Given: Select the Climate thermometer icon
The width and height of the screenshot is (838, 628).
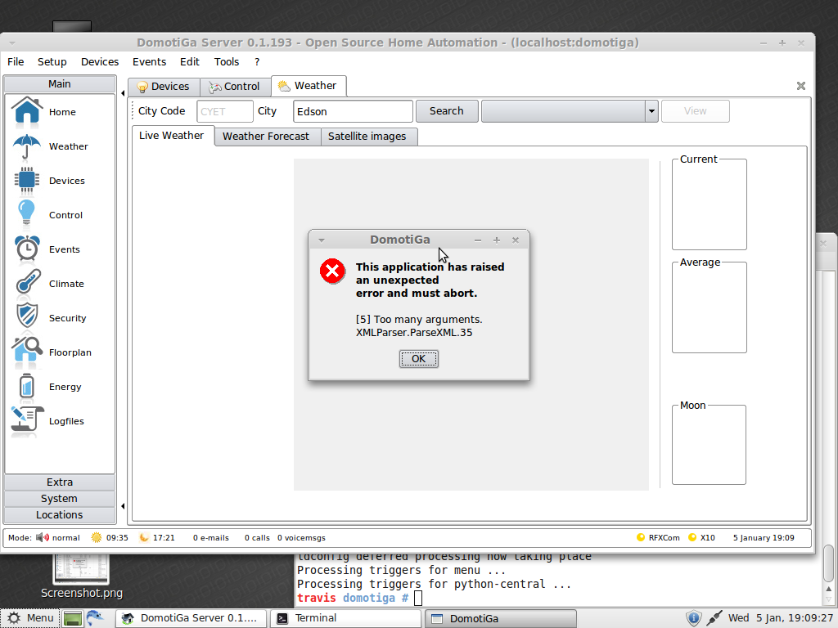Looking at the screenshot, I should [27, 284].
